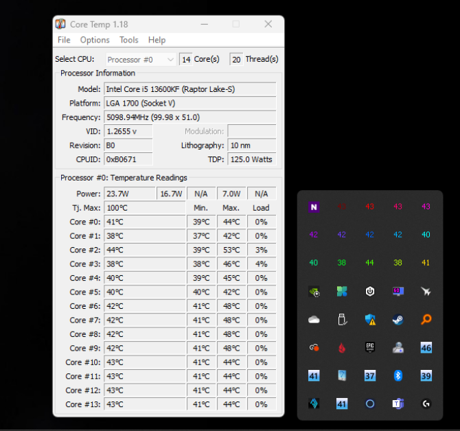Click the Core Temp thermometer icon in title bar

[x=60, y=24]
